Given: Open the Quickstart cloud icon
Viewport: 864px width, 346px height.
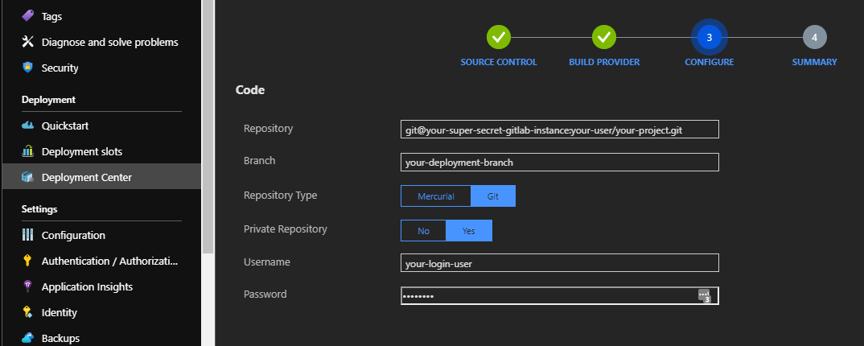Looking at the screenshot, I should (x=27, y=126).
